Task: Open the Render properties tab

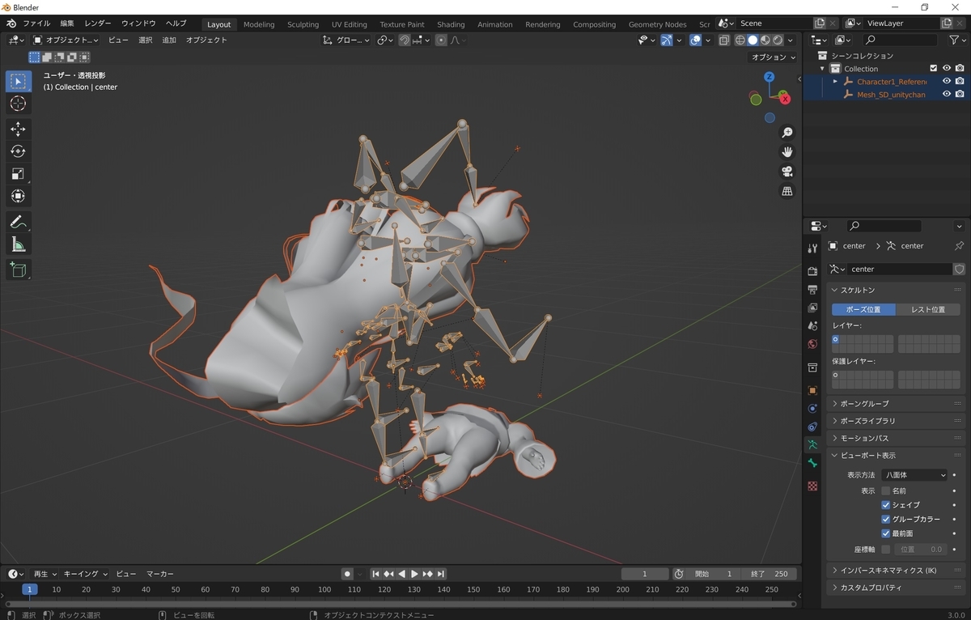Action: (x=812, y=271)
